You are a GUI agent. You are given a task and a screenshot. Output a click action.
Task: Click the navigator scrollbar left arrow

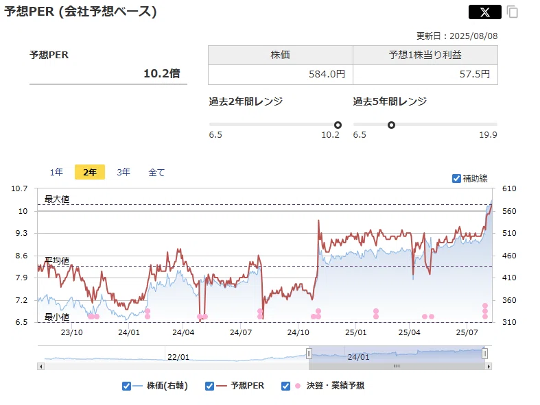point(41,367)
